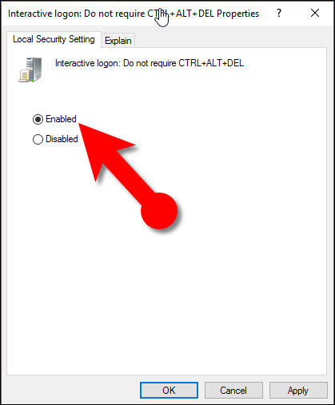Click the dialog title bar text
The width and height of the screenshot is (335, 405).
pos(134,14)
